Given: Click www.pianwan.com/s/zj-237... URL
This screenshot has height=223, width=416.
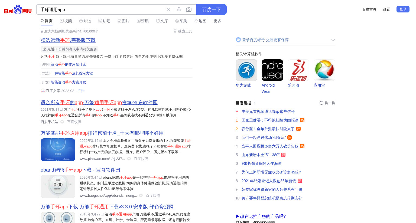Looking at the screenshot, I should tap(102, 159).
